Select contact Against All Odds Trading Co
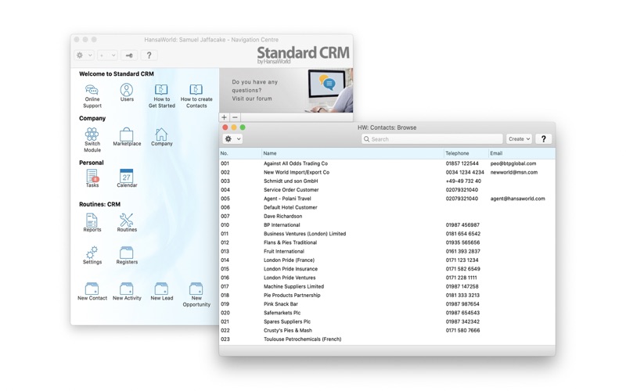The width and height of the screenshot is (626, 391). pyautogui.click(x=387, y=163)
